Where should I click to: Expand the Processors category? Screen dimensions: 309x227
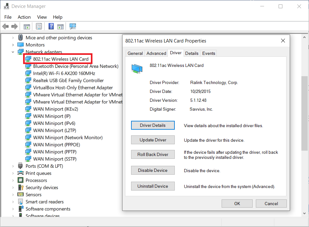[x=13, y=180]
